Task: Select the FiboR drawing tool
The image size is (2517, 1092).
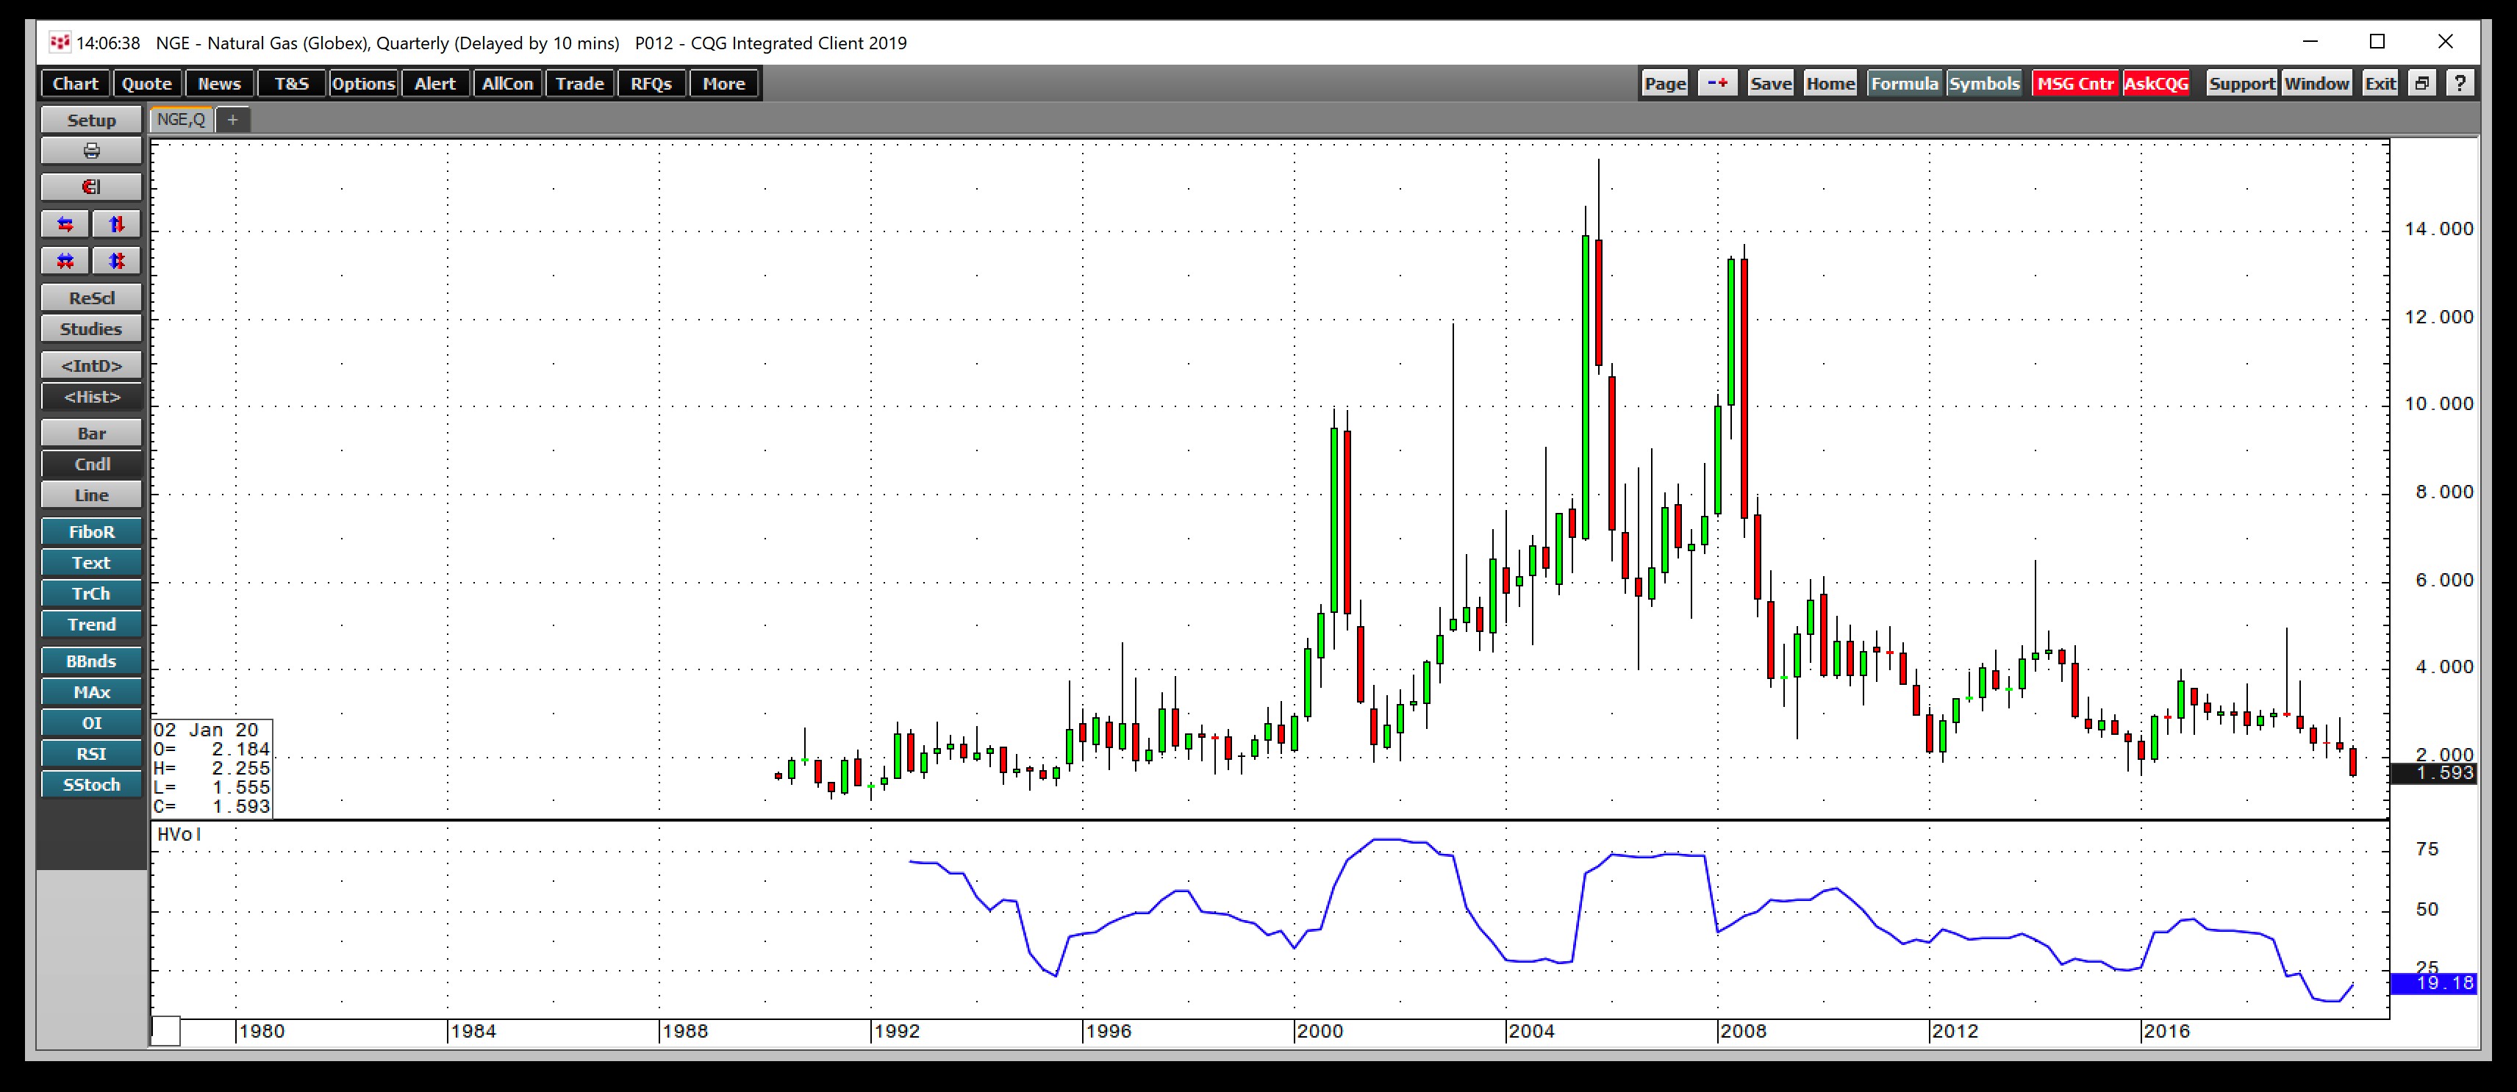Action: click(91, 532)
